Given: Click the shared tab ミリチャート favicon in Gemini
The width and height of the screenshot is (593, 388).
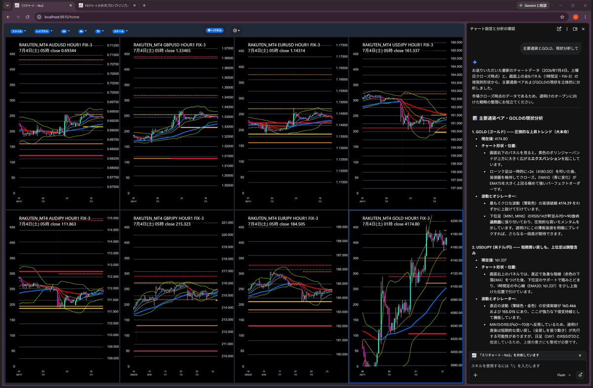Looking at the screenshot, I should coord(474,355).
